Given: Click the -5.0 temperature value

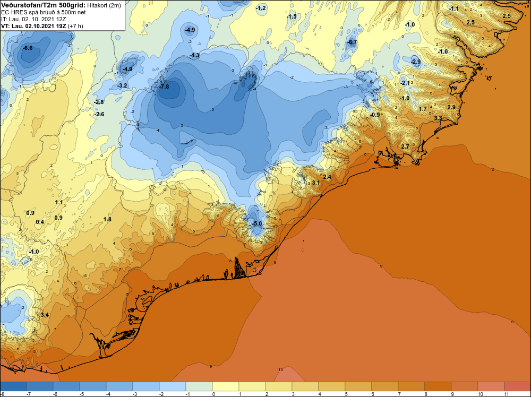Looking at the screenshot, I should [257, 223].
